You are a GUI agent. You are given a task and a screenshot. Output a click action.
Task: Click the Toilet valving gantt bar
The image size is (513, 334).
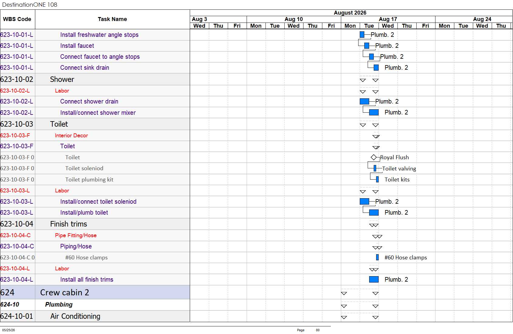[x=375, y=168]
